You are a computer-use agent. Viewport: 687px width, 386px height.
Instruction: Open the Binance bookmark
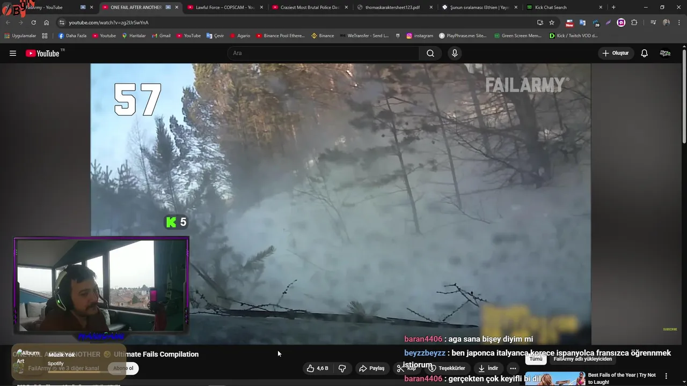(x=323, y=35)
